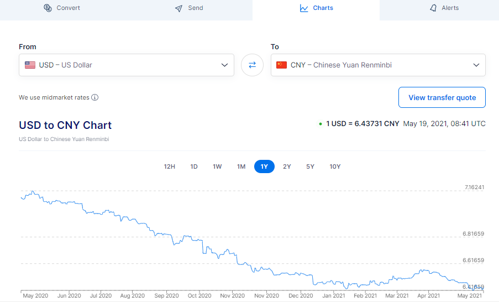Click 'We use midmarket rates' text

click(x=54, y=97)
